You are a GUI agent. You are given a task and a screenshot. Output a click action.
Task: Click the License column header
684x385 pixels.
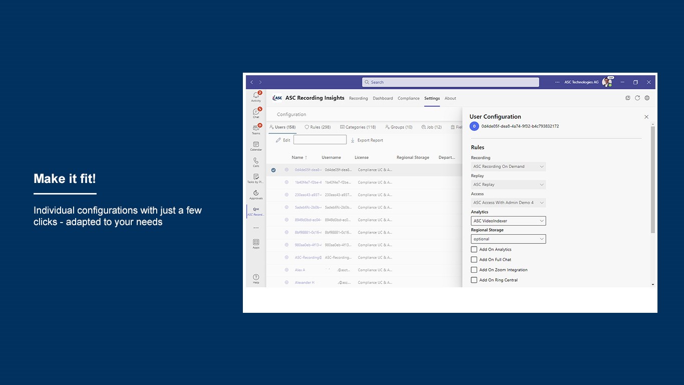click(362, 157)
